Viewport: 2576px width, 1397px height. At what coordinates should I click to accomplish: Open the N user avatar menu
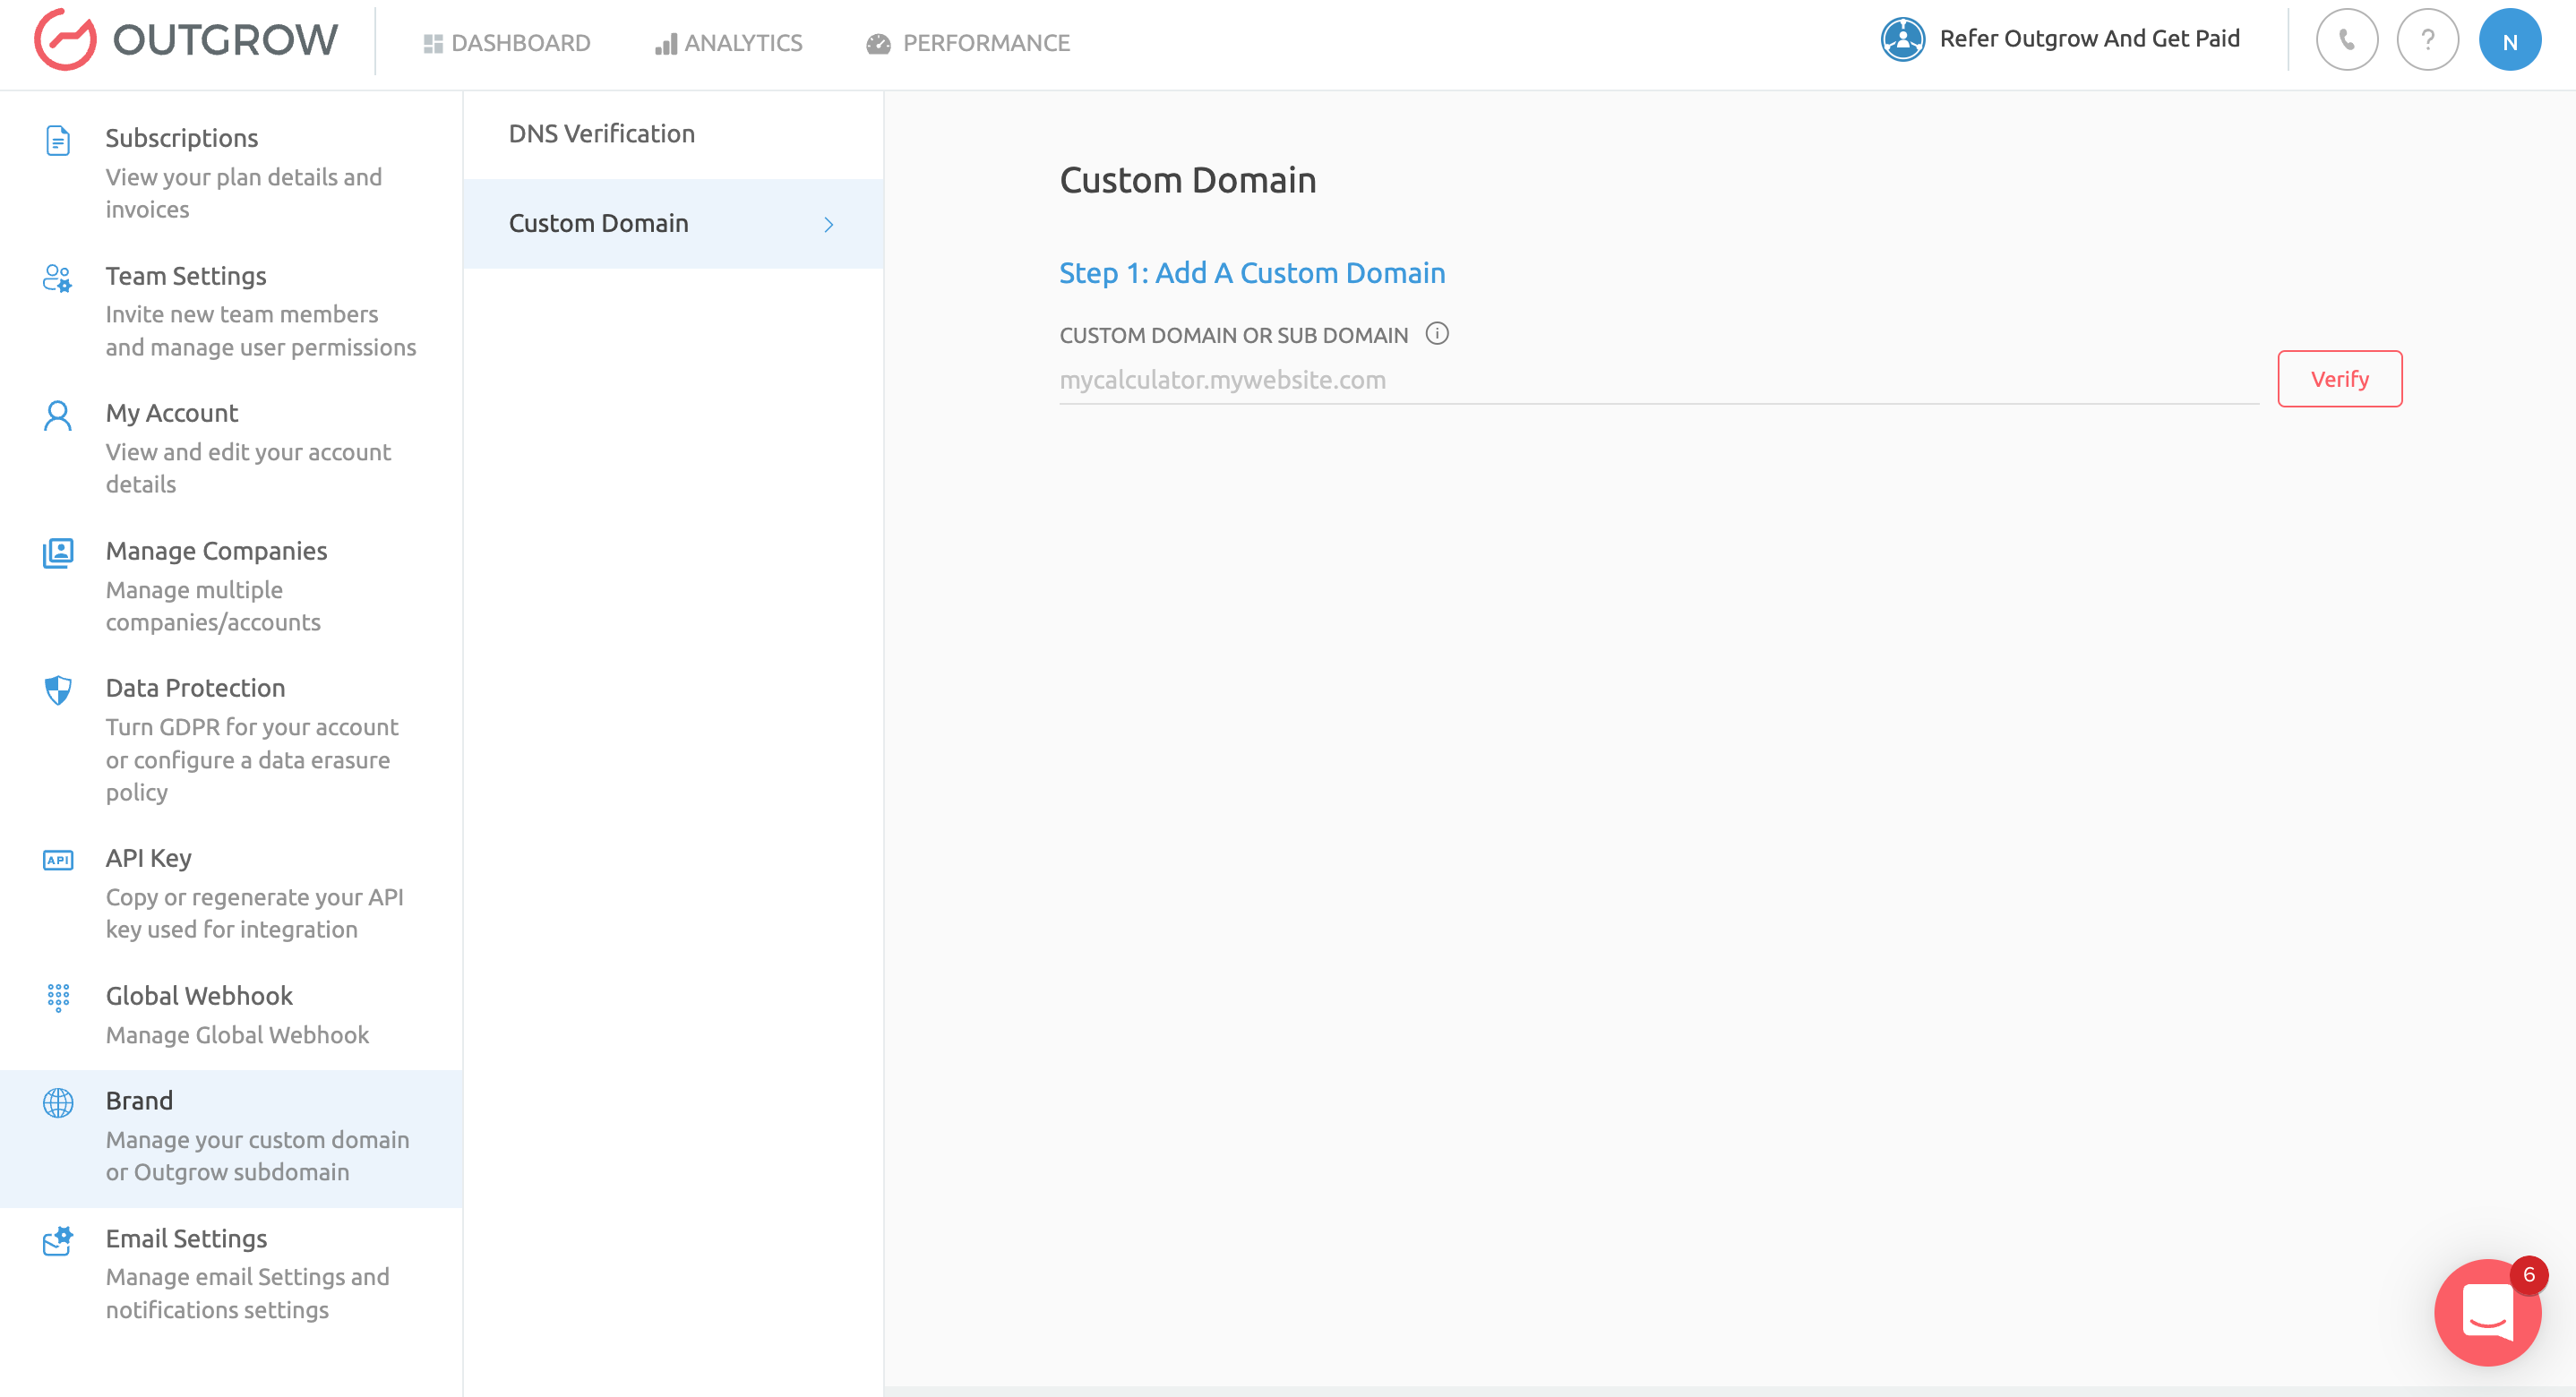pyautogui.click(x=2509, y=41)
